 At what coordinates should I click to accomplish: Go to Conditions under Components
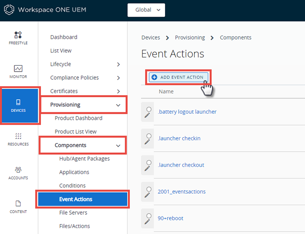point(72,186)
